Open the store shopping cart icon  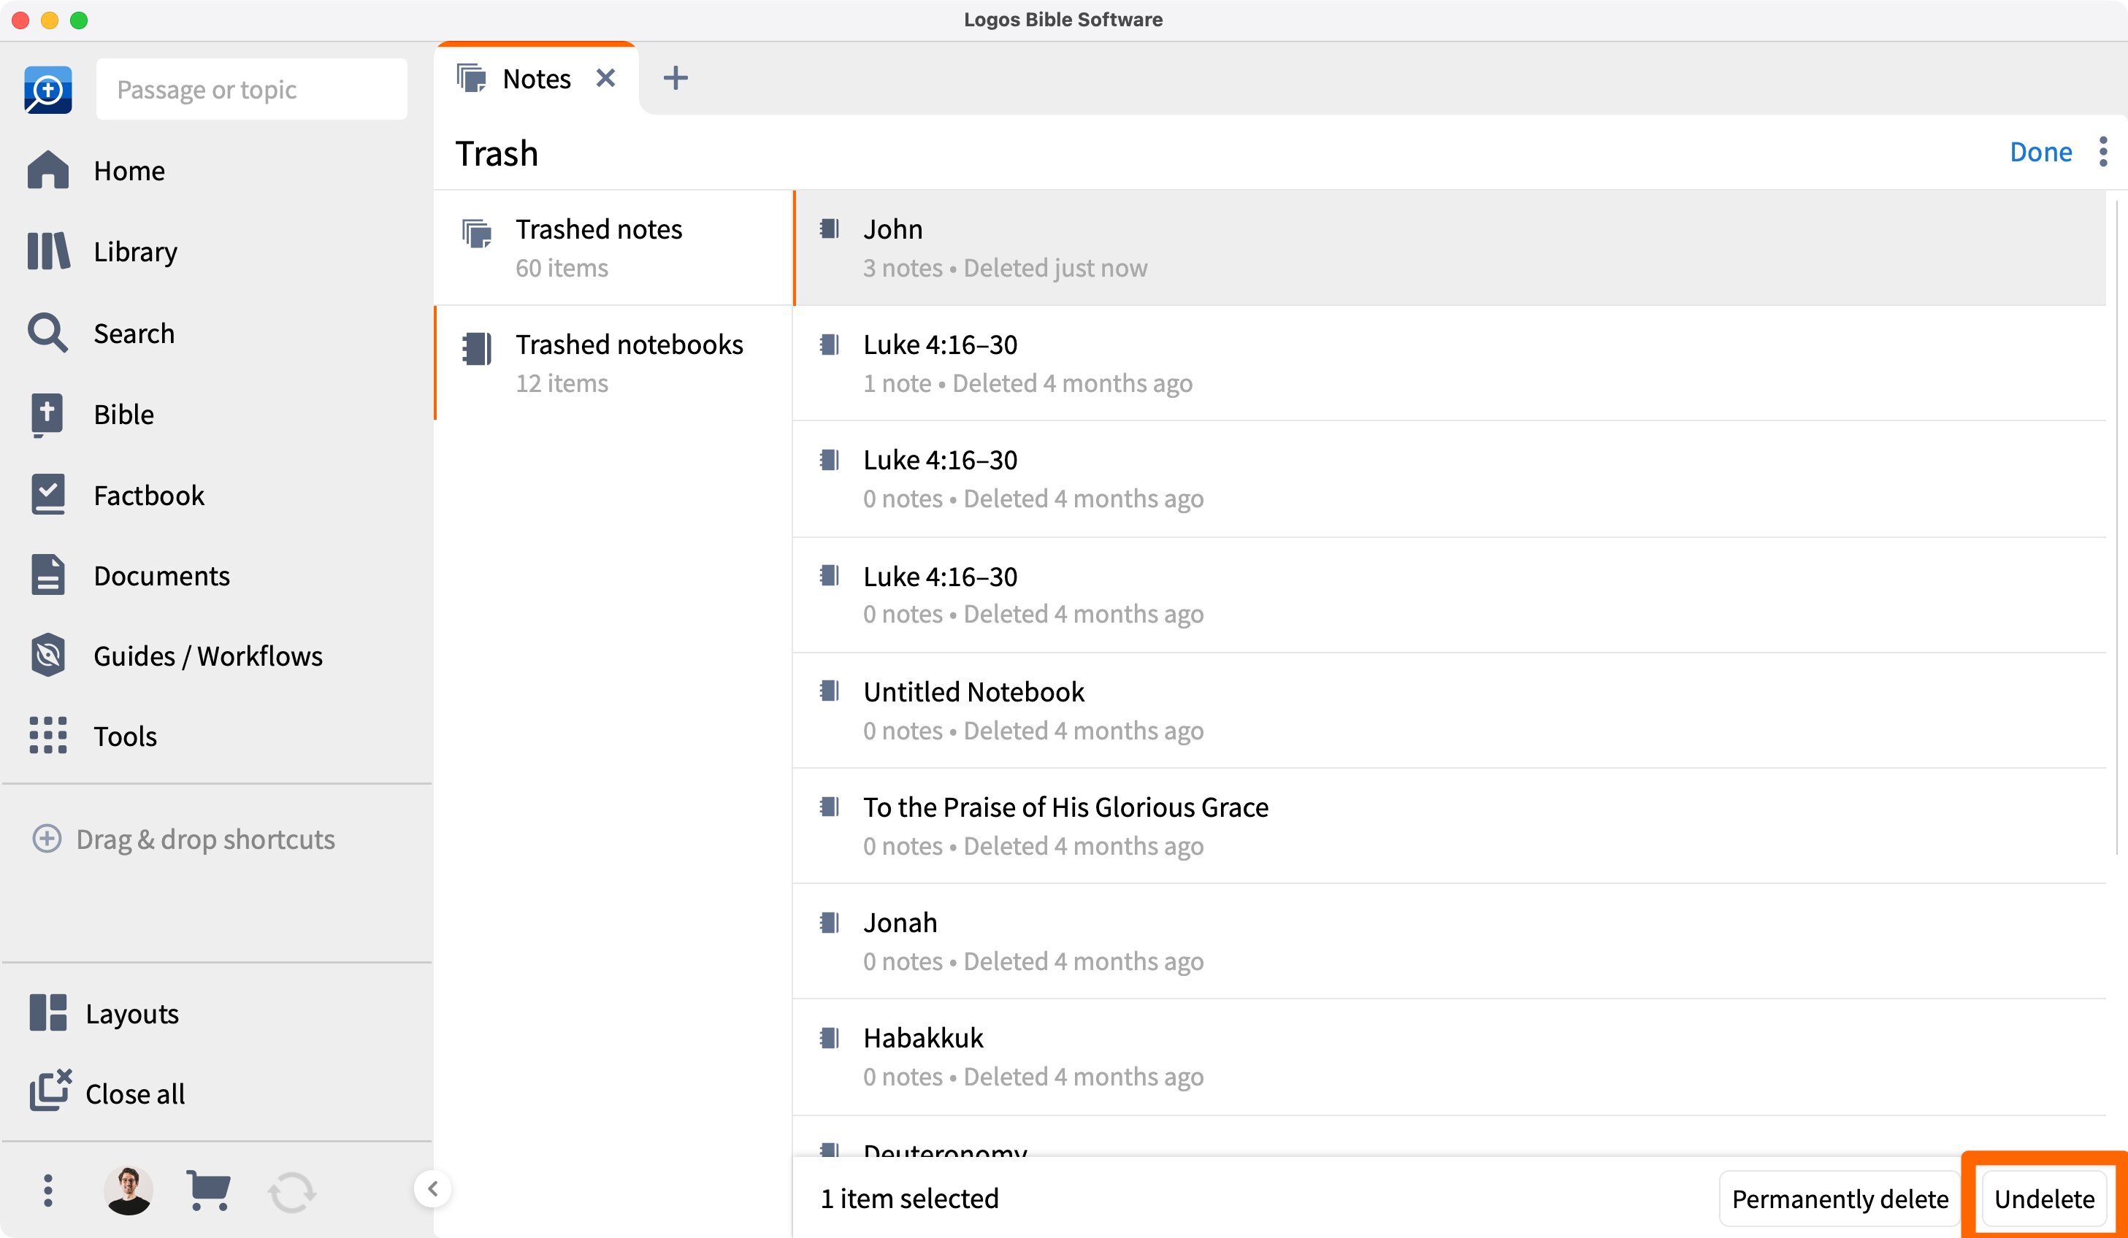pyautogui.click(x=207, y=1191)
